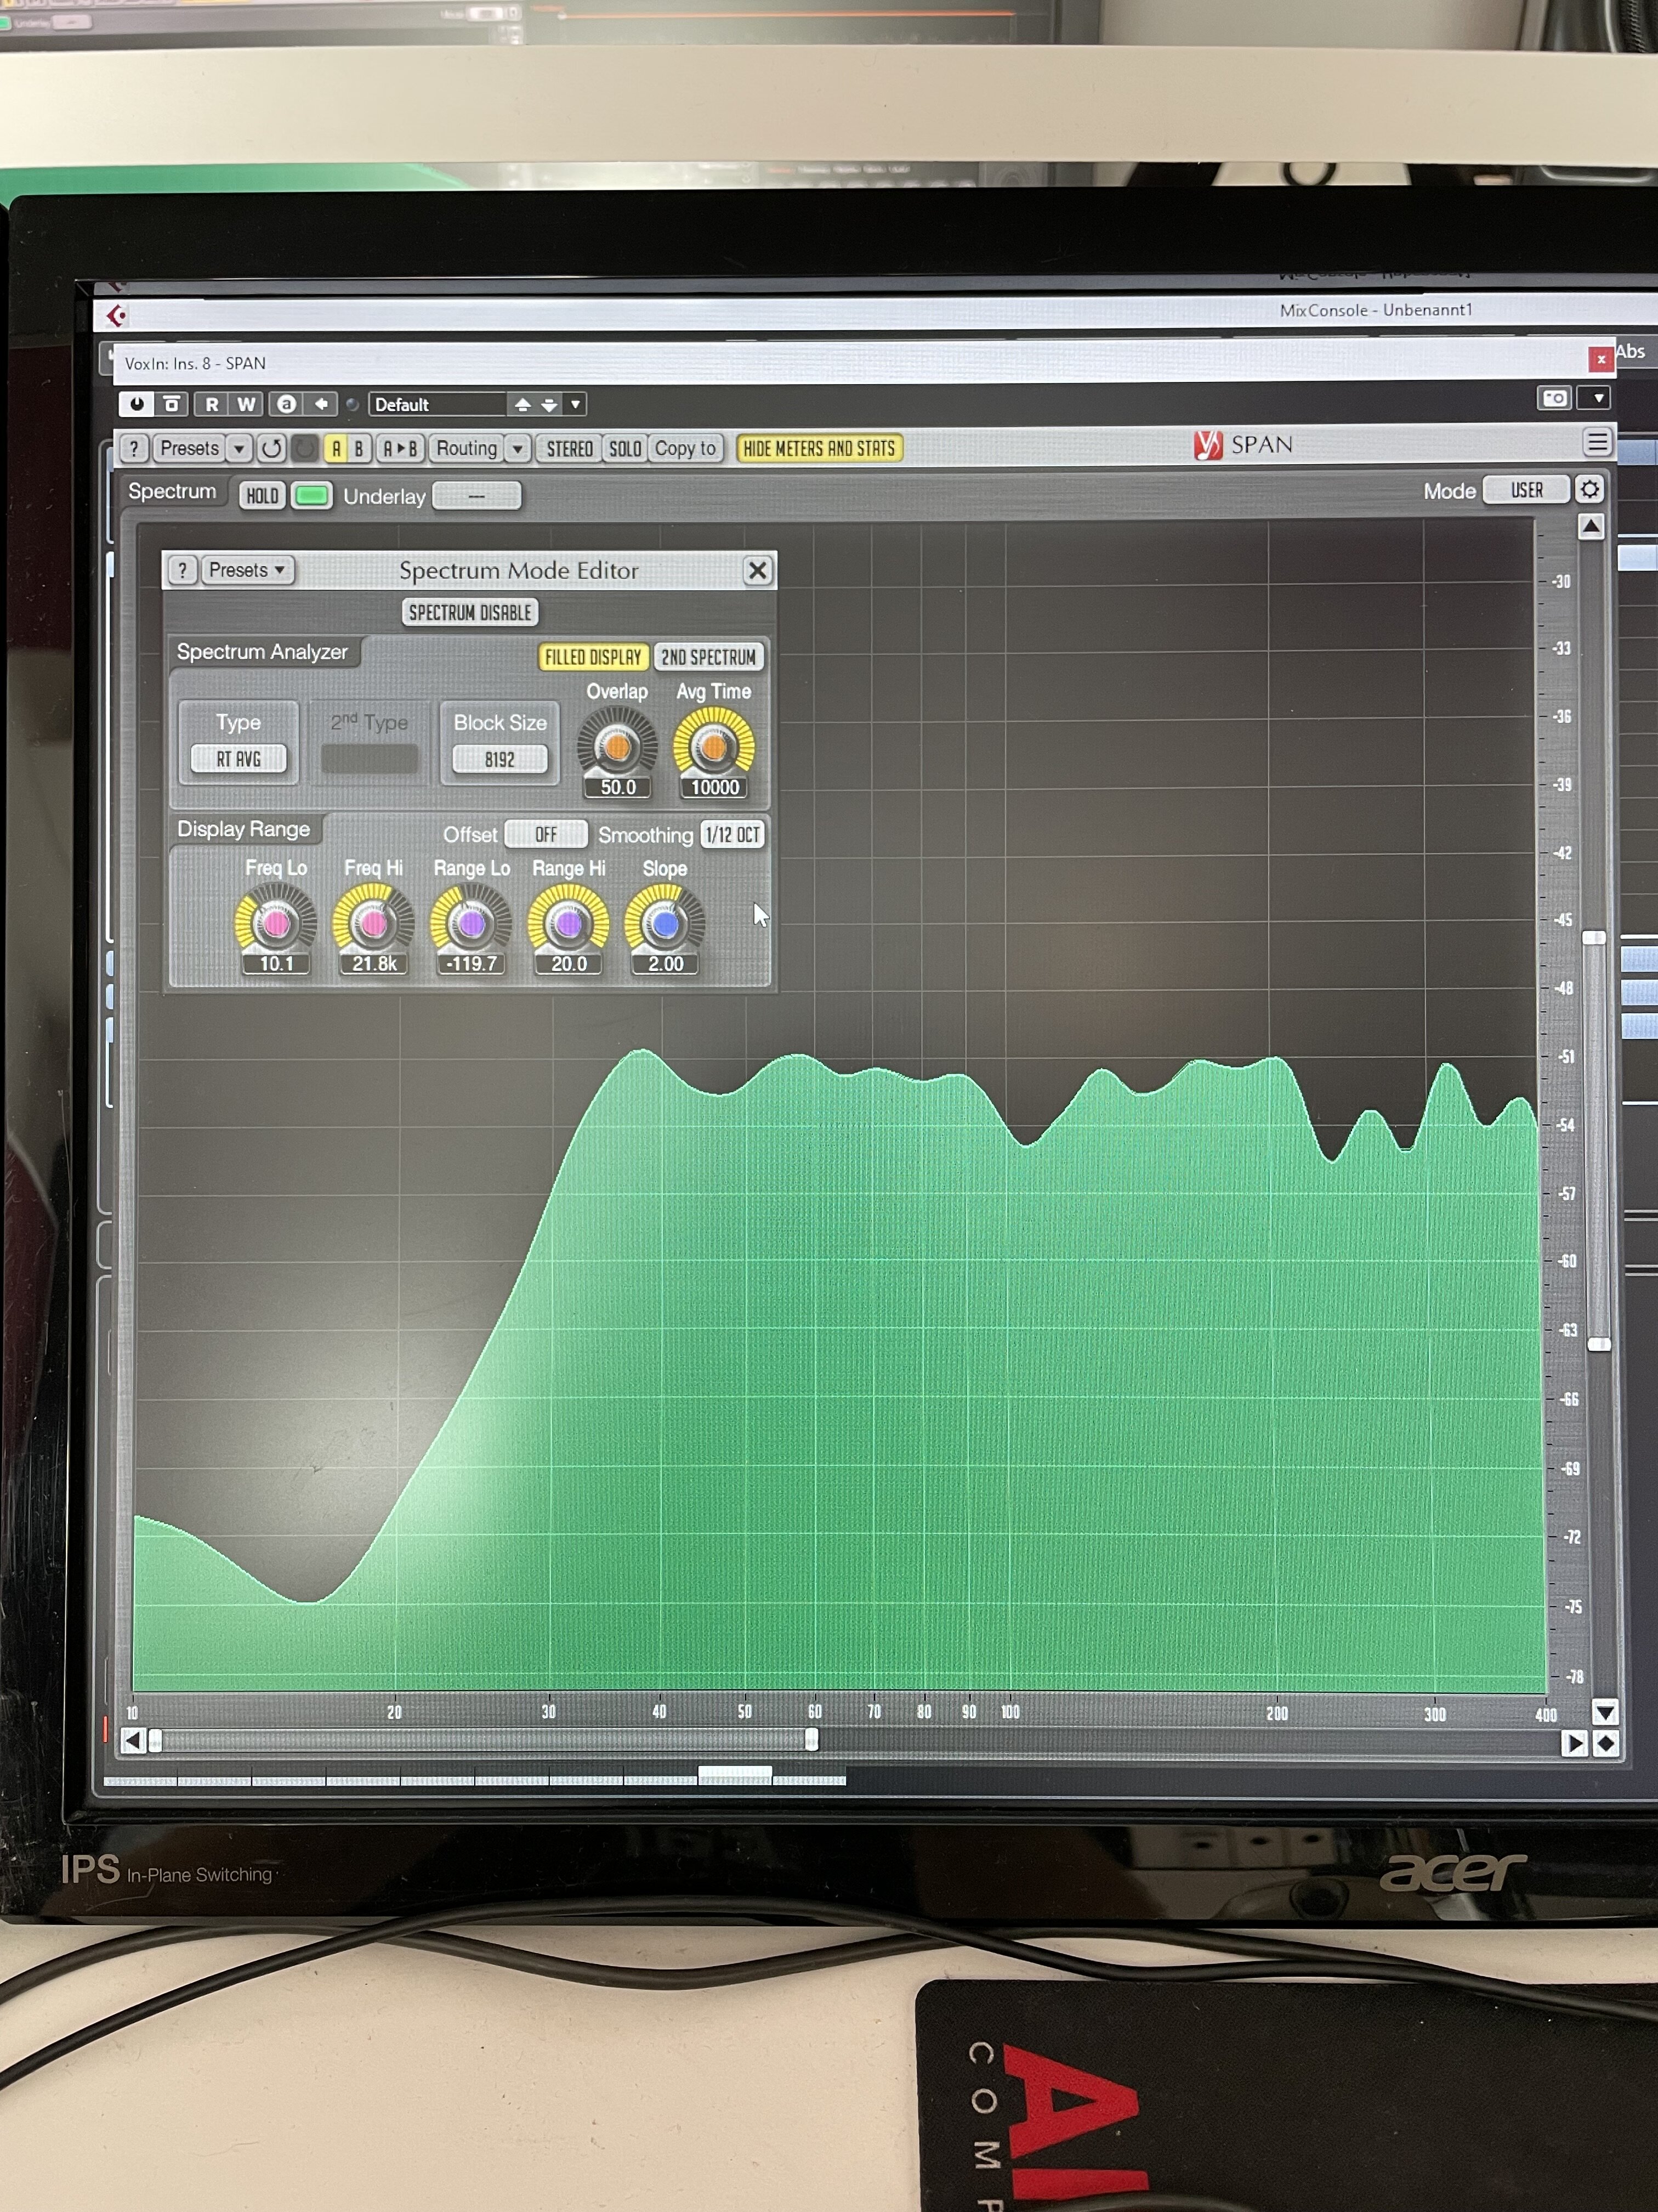Click the undo arrow icon in SPAN toolbar

click(272, 448)
